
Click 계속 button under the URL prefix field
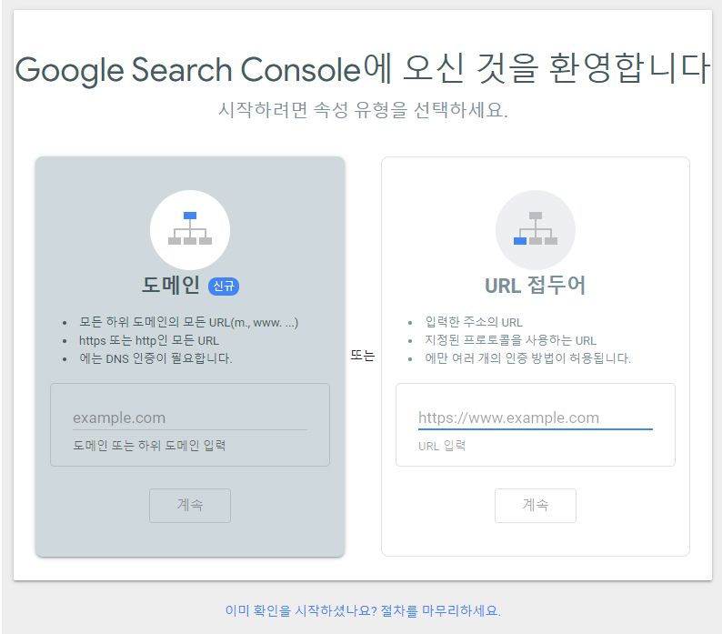535,505
